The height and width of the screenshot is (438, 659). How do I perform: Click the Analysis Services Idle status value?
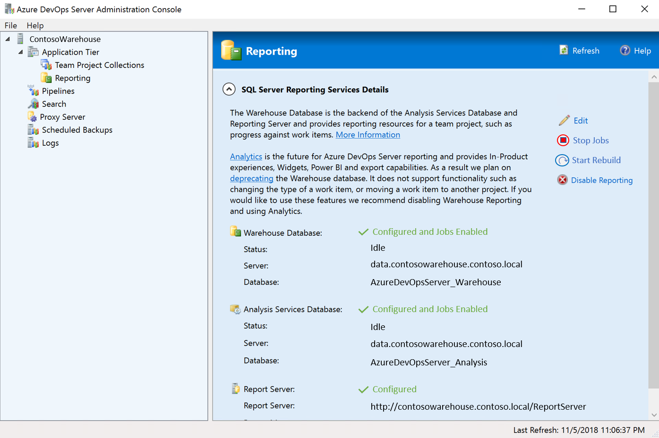(378, 327)
